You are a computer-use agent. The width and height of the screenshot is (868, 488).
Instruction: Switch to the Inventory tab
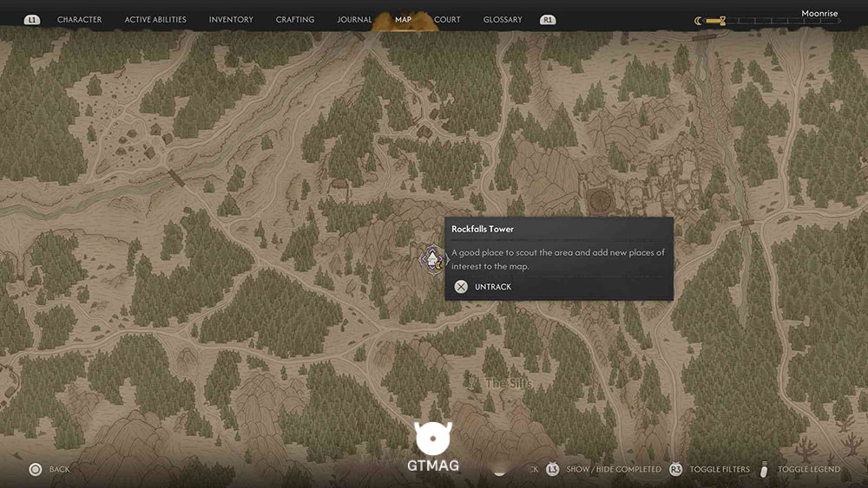click(x=231, y=19)
